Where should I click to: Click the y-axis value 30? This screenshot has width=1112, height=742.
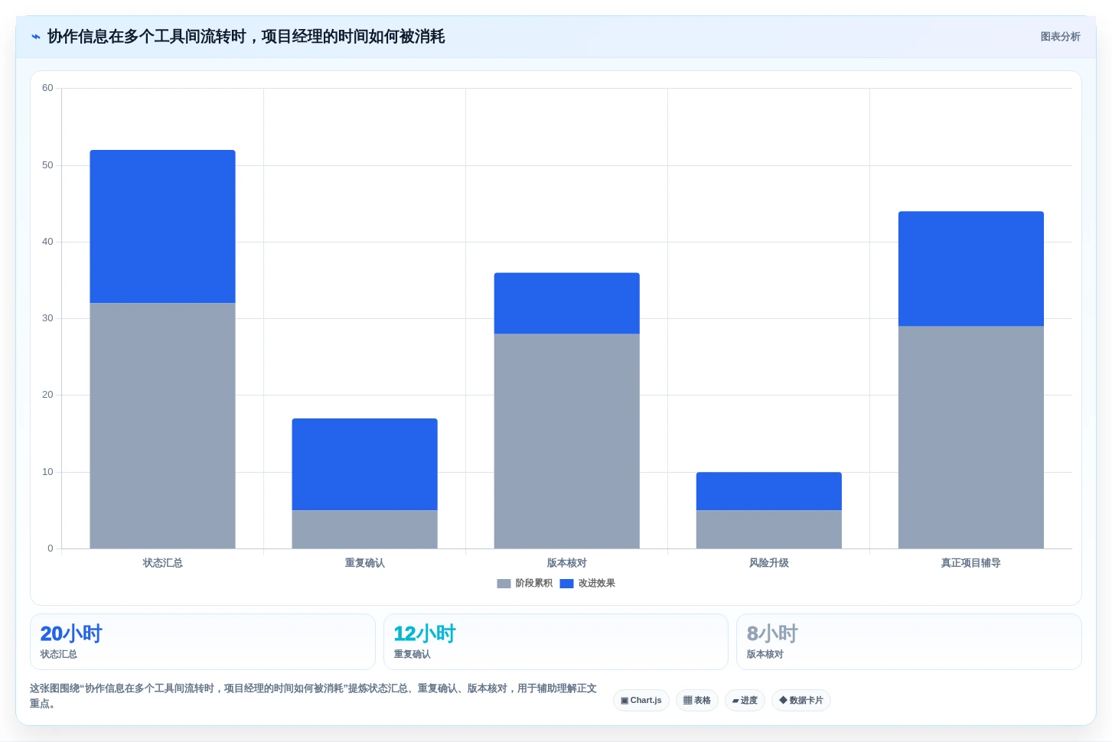(47, 318)
